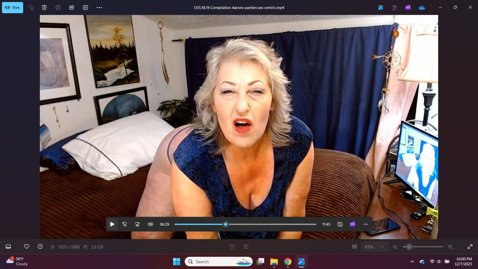Click the Trim video button

[x=12, y=7]
